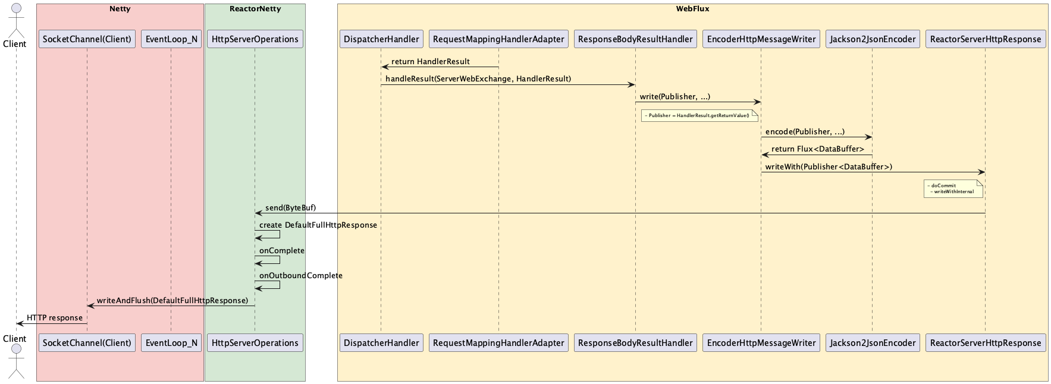This screenshot has height=384, width=1051.
Task: Click the top SocketChannel(Client) participant box
Action: coord(87,39)
